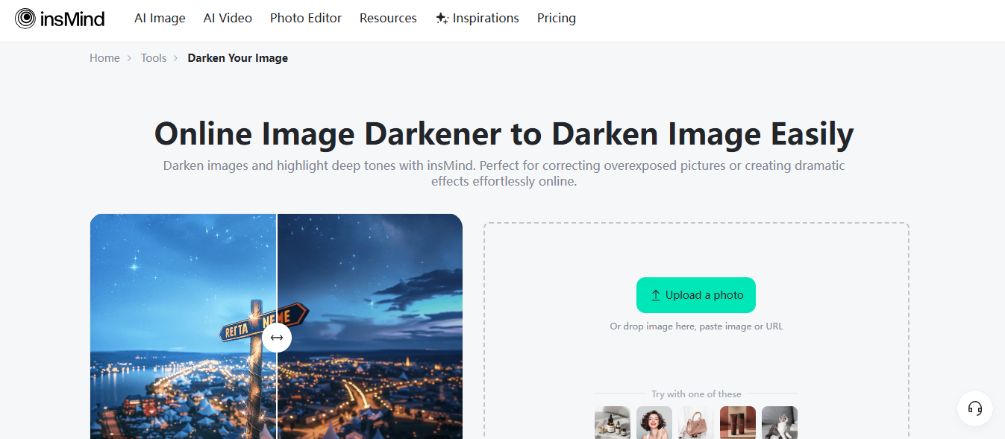The height and width of the screenshot is (439, 1005).
Task: Select the pink handbag sample image
Action: click(695, 423)
